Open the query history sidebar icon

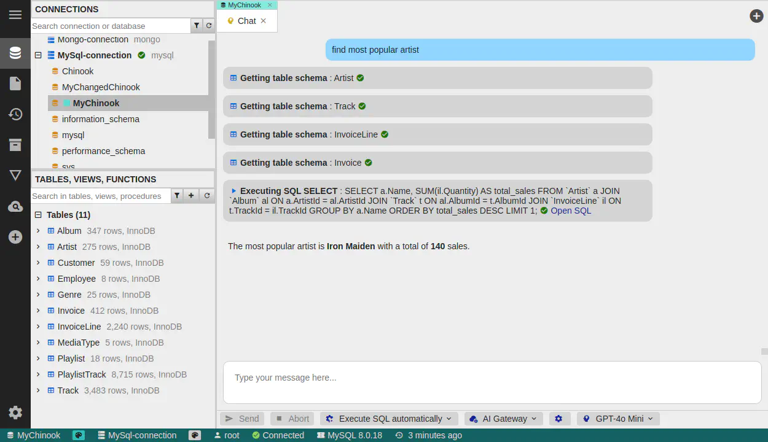(x=15, y=114)
